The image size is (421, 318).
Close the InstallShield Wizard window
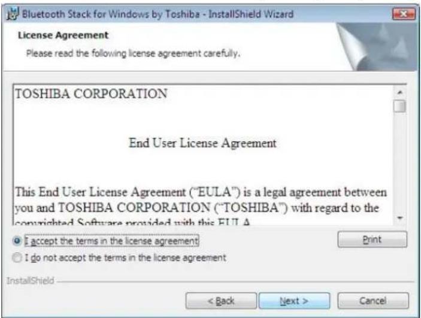404,14
